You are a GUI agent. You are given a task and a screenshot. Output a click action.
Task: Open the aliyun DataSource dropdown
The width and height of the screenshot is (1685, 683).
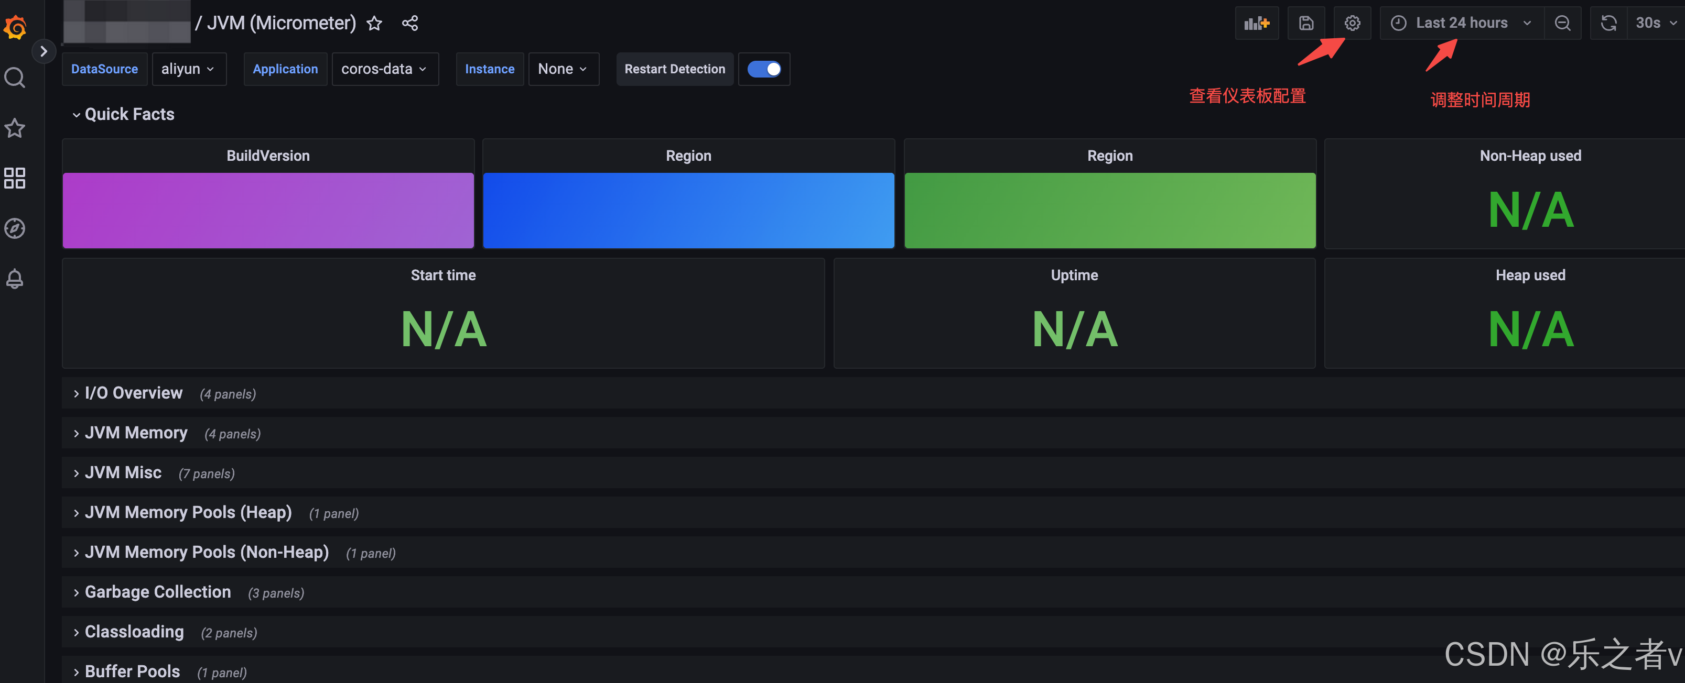click(x=188, y=69)
